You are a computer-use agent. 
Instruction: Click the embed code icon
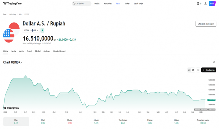pyautogui.click(x=214, y=62)
